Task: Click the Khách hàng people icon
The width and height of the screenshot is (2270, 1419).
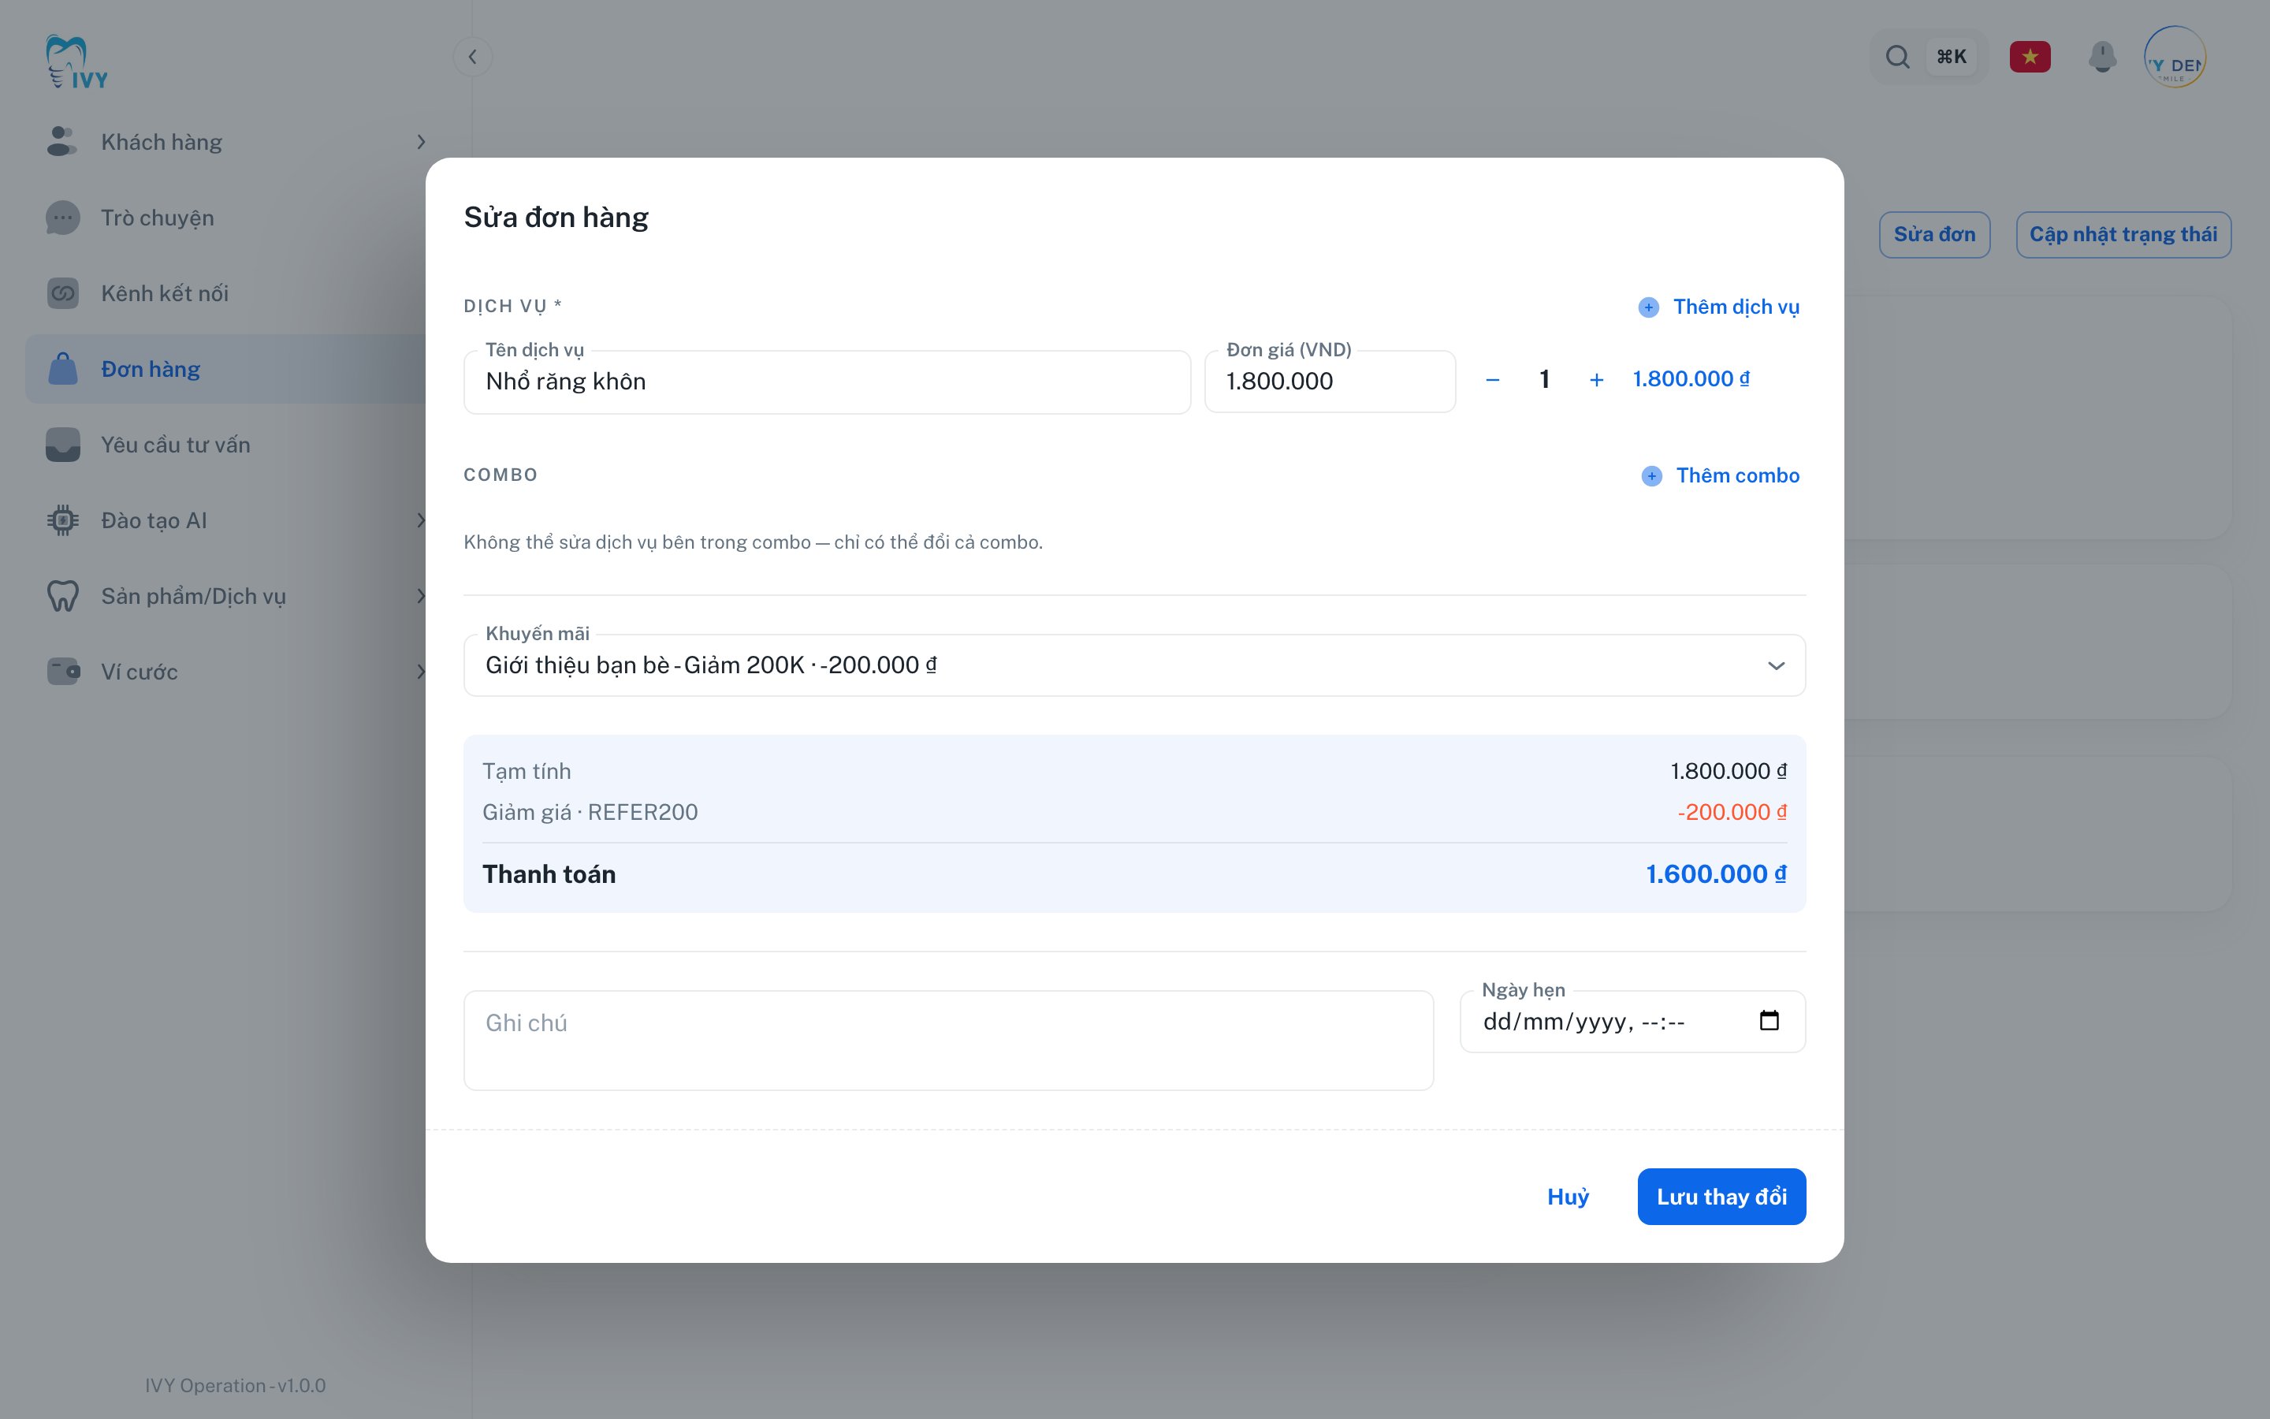Action: coord(63,142)
